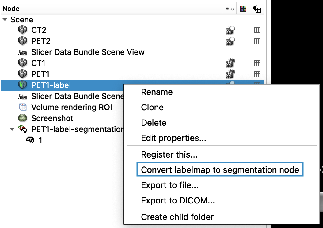Hide the PET1 volume
The height and width of the screenshot is (228, 323).
[230, 74]
